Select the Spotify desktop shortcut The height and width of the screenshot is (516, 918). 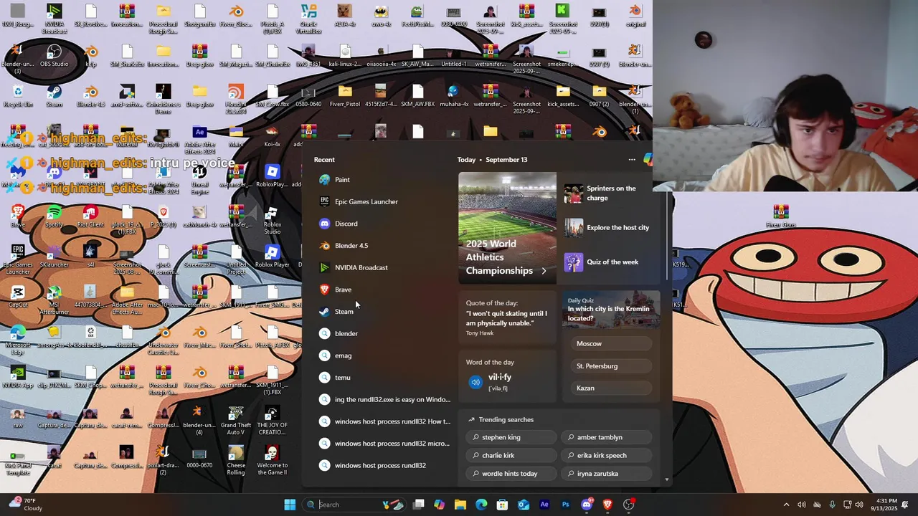(x=54, y=216)
